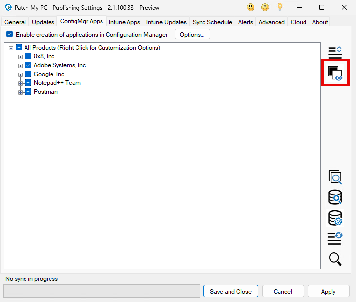Open the Sync Schedule tab
The height and width of the screenshot is (302, 356).
point(212,22)
